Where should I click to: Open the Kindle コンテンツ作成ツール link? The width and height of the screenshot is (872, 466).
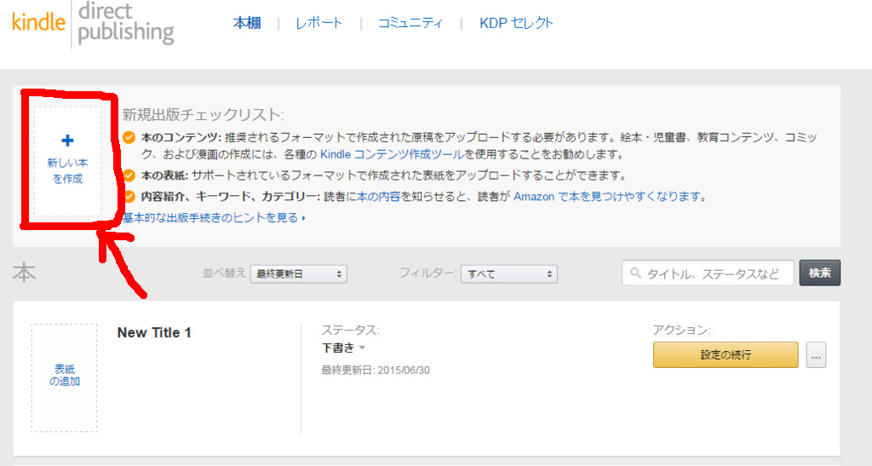392,154
